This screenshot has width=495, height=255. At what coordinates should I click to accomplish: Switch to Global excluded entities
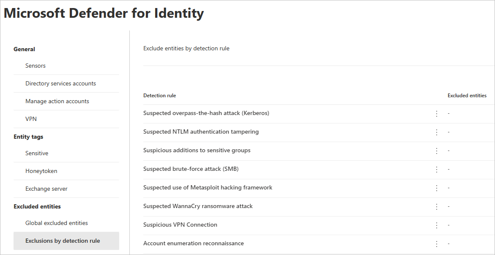[56, 222]
